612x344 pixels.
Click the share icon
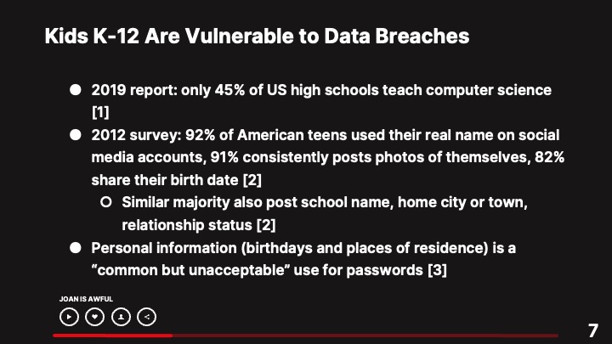click(147, 317)
